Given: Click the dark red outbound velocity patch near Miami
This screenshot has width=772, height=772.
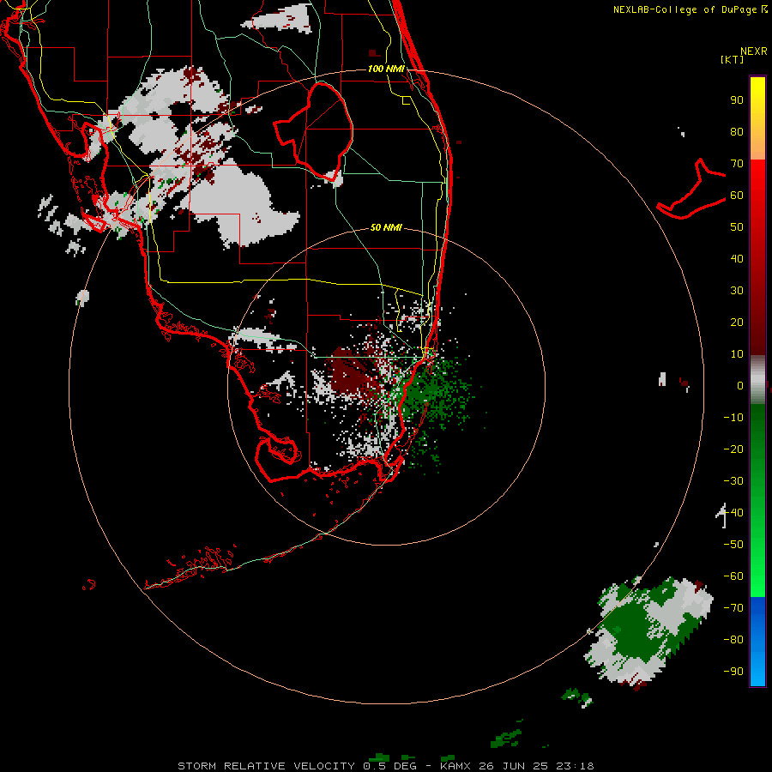Looking at the screenshot, I should click(351, 373).
